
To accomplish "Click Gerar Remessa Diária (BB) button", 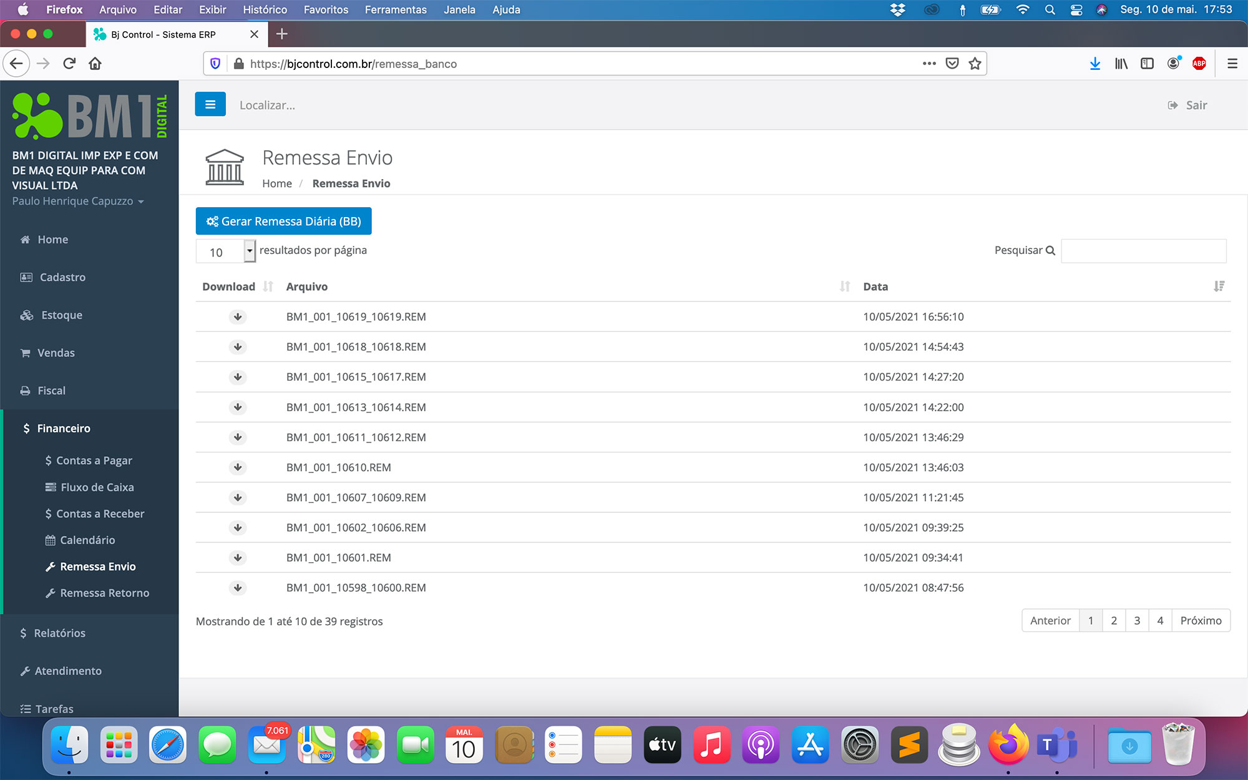I will click(x=283, y=221).
